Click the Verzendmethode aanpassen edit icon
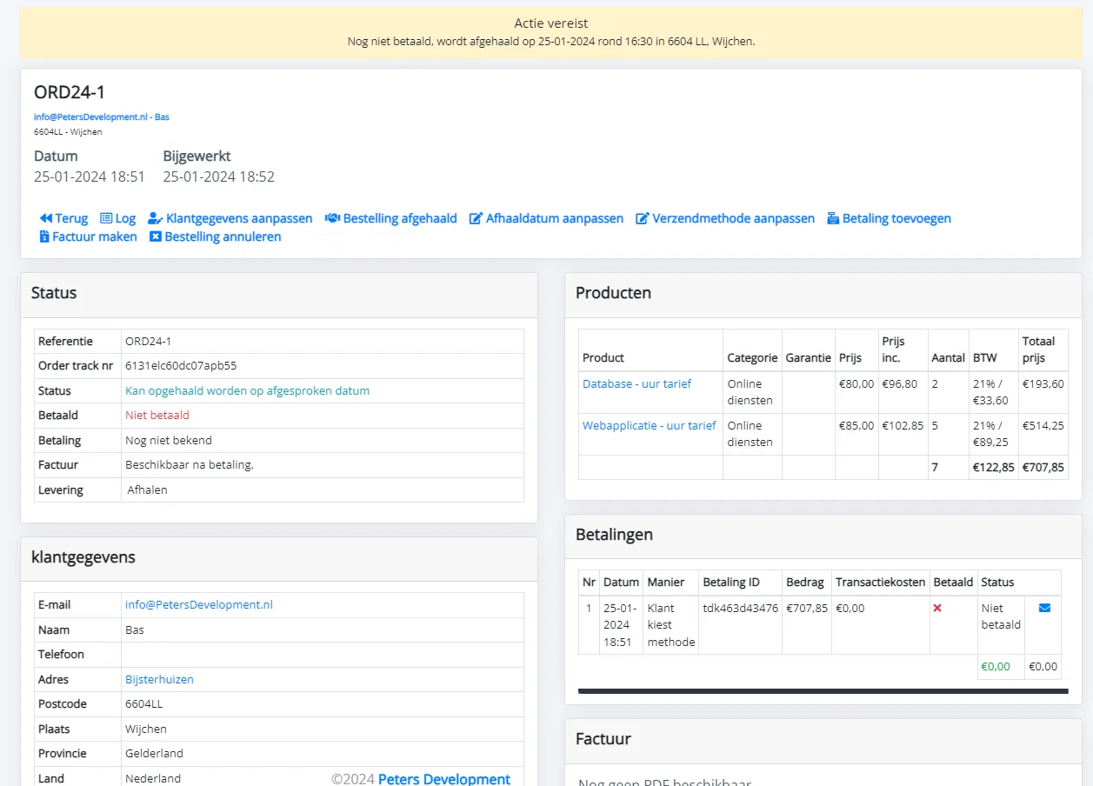The width and height of the screenshot is (1093, 786). coord(642,218)
